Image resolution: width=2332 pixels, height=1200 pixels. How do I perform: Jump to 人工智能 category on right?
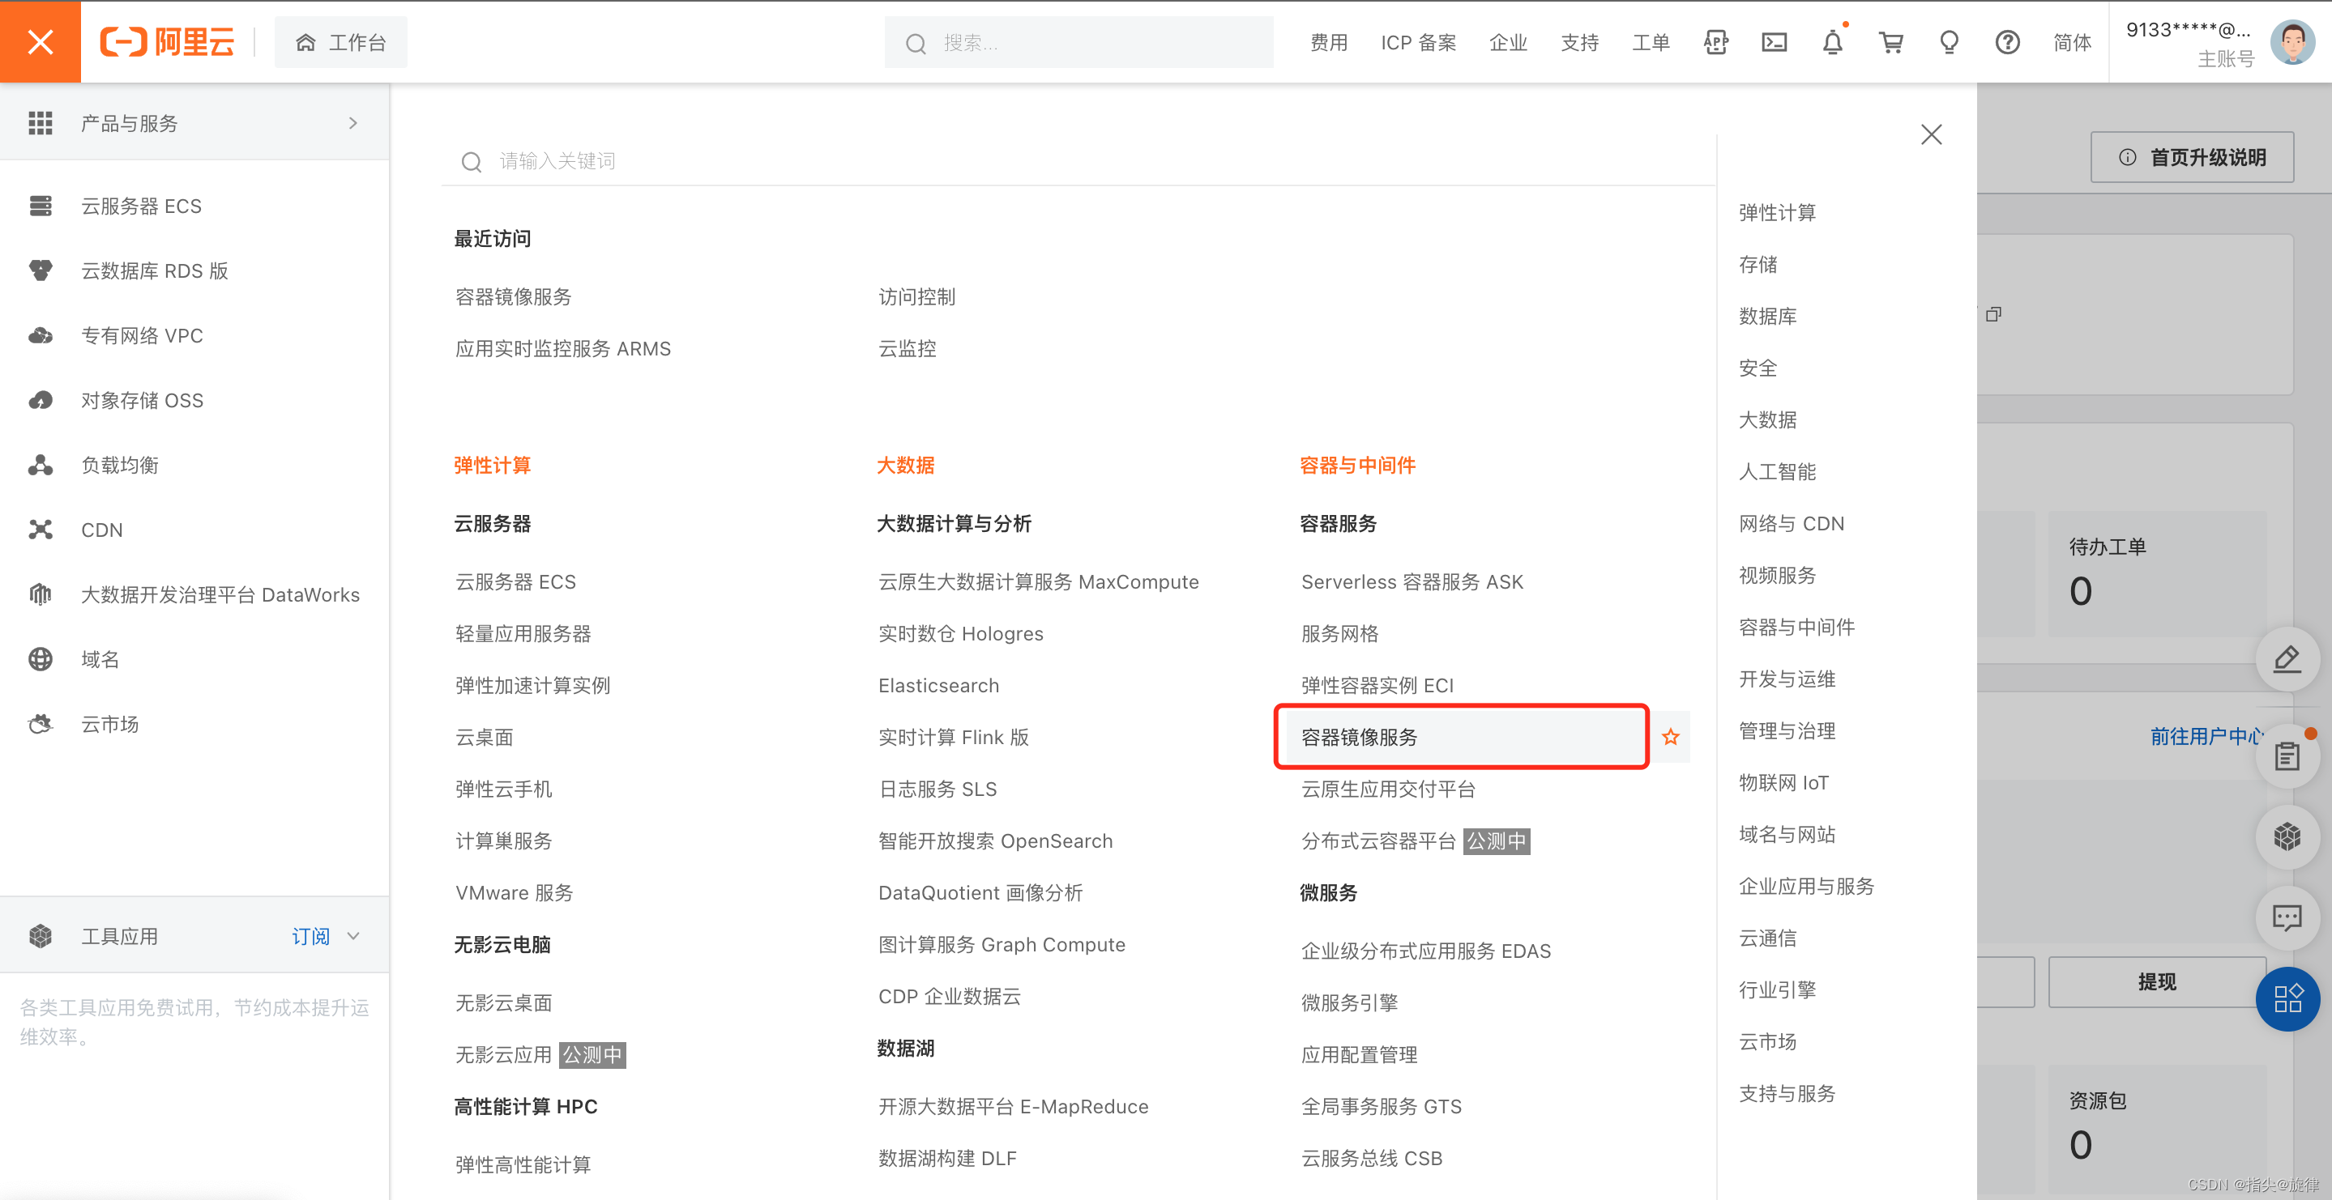[1777, 471]
